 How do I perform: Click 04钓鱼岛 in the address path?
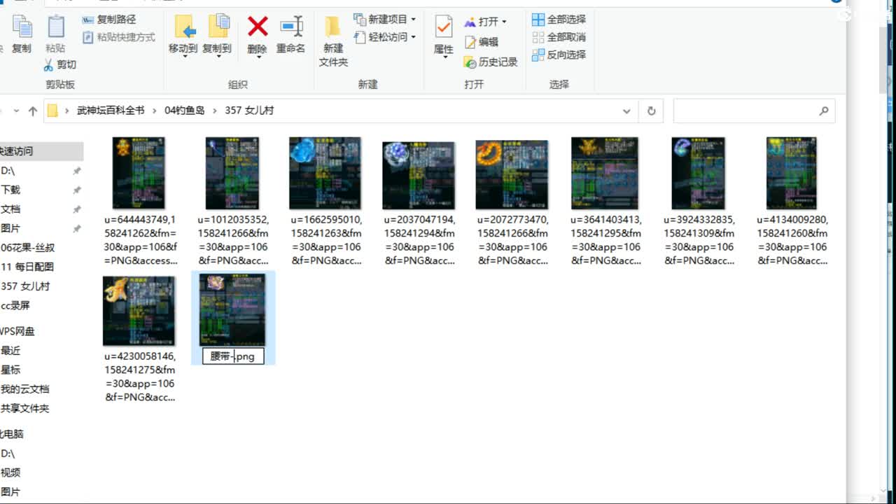coord(185,111)
